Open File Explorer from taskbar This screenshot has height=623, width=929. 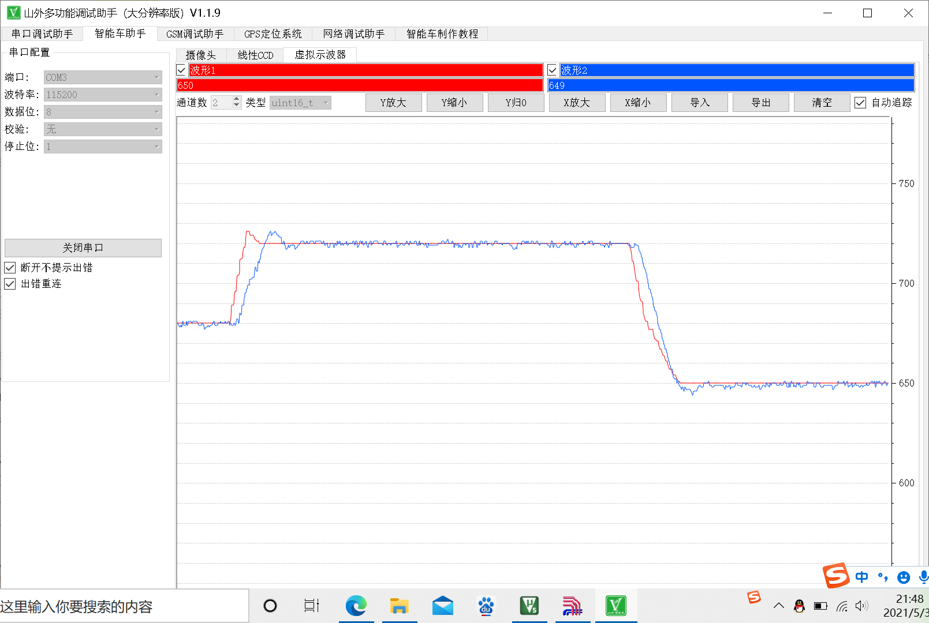[399, 606]
